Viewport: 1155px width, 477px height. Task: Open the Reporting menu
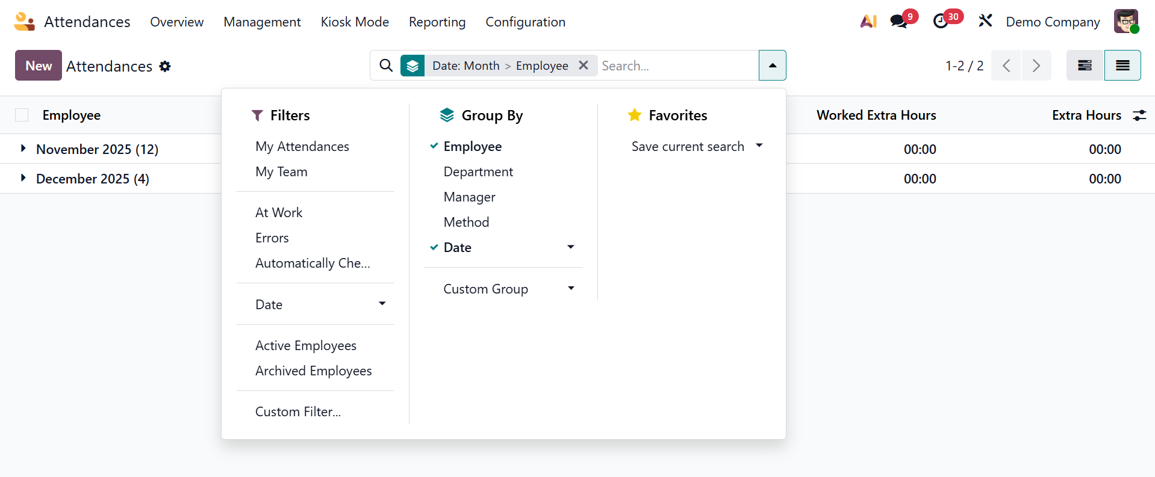pyautogui.click(x=437, y=22)
